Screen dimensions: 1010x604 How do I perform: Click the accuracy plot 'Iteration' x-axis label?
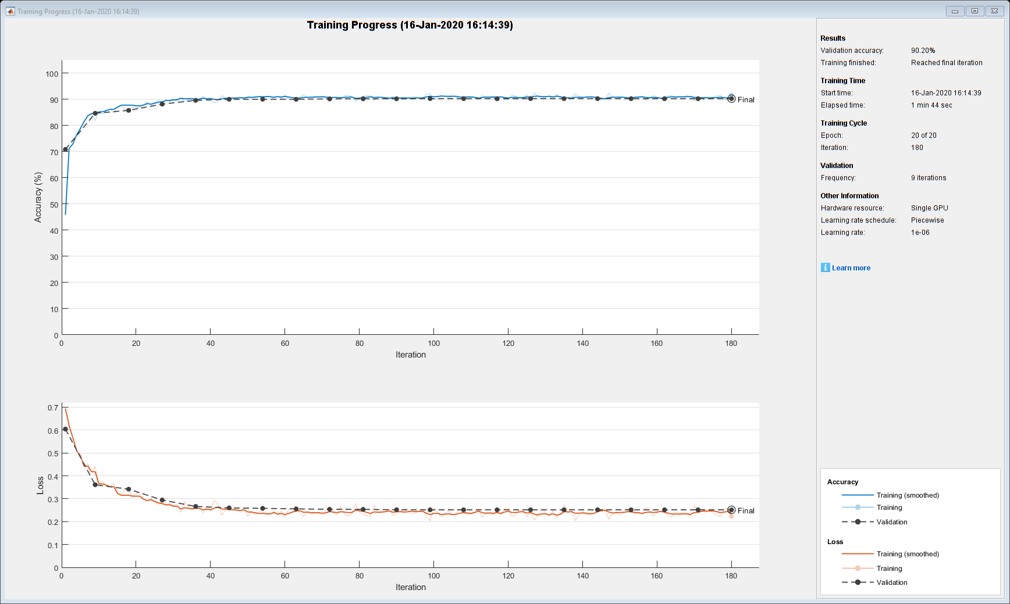click(x=411, y=355)
